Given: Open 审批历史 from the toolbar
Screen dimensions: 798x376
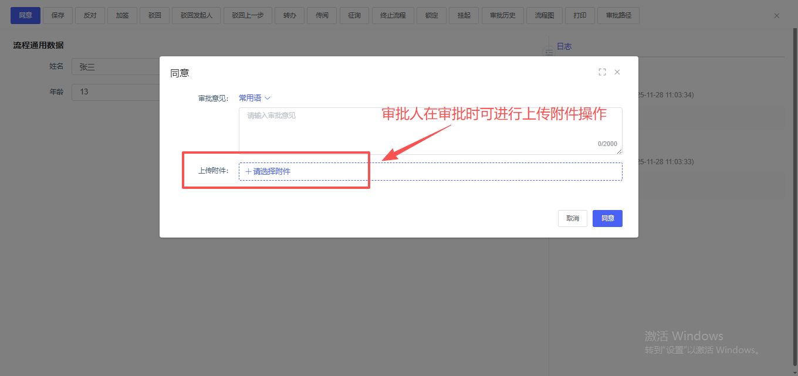Looking at the screenshot, I should coord(502,16).
